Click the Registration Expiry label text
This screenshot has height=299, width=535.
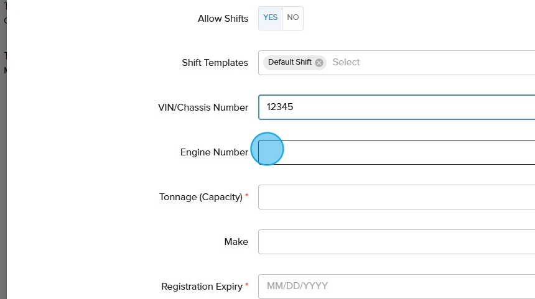(202, 287)
